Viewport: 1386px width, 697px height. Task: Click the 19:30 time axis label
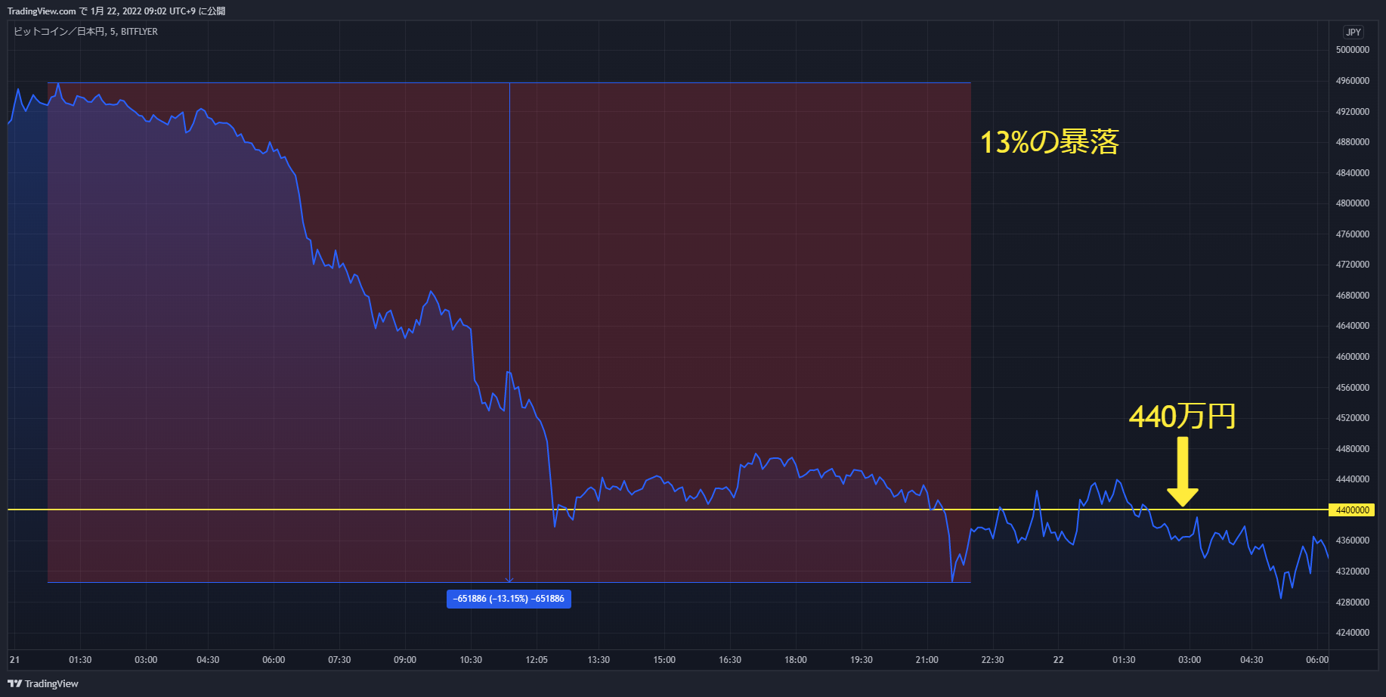862,660
